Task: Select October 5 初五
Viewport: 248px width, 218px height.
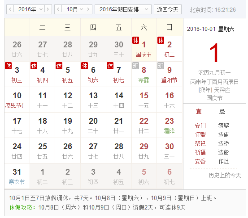Action: pos(68,74)
